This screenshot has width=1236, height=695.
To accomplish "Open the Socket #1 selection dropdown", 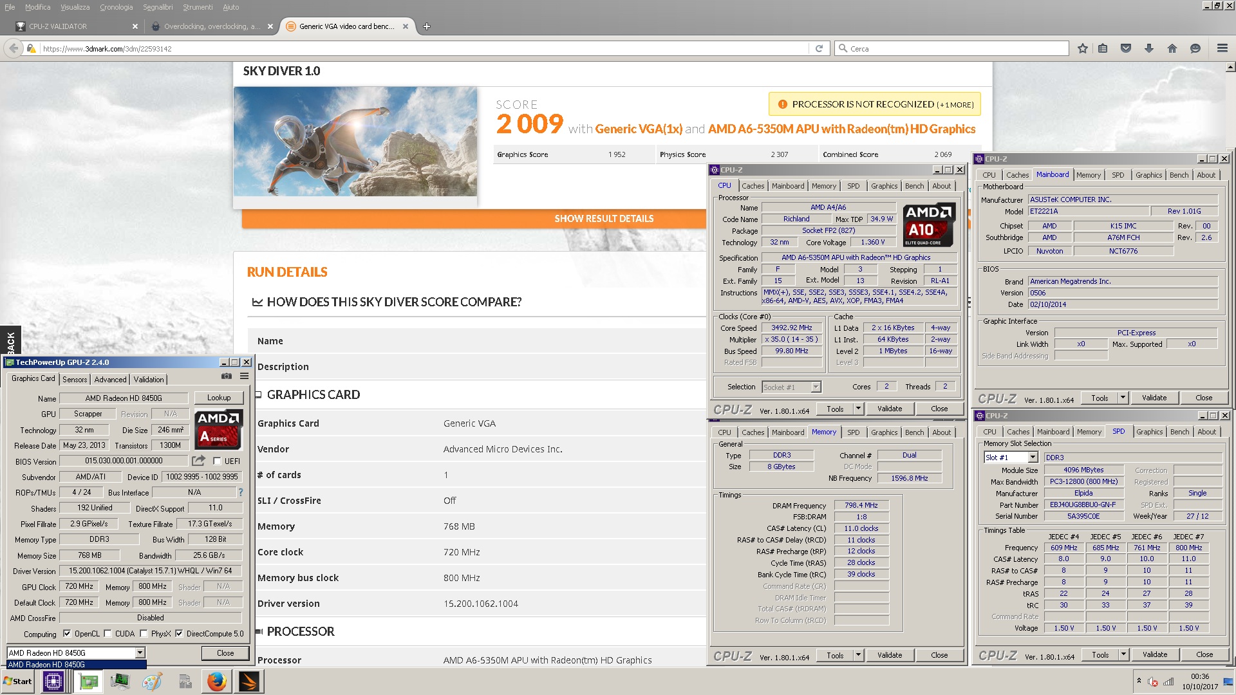I will [x=816, y=387].
